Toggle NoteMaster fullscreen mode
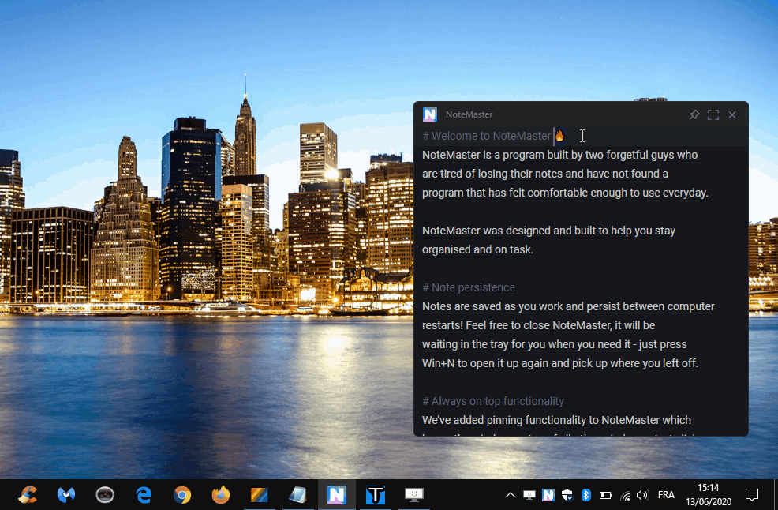This screenshot has width=778, height=510. tap(713, 114)
